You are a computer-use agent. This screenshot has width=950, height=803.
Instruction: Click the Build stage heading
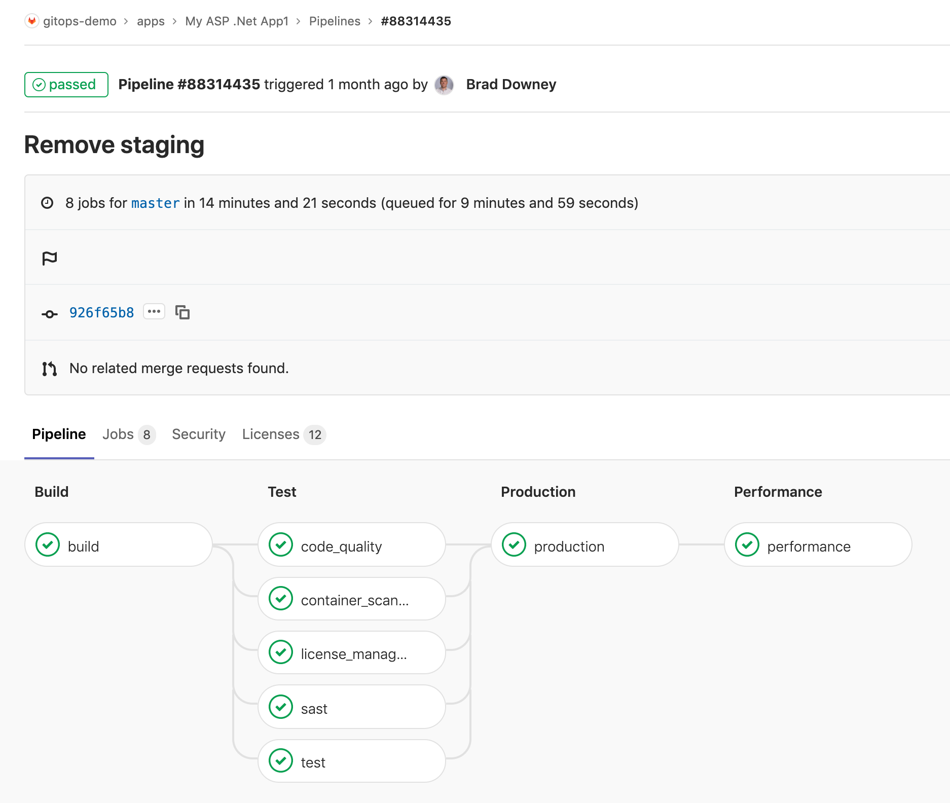(x=52, y=492)
